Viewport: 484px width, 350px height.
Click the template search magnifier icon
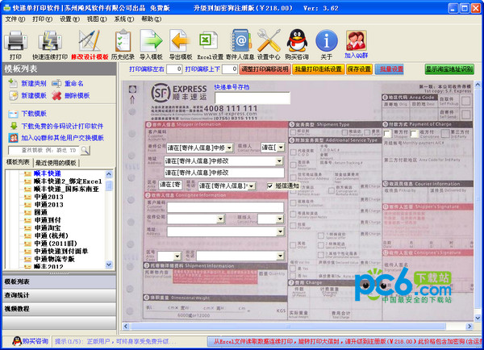[85, 150]
